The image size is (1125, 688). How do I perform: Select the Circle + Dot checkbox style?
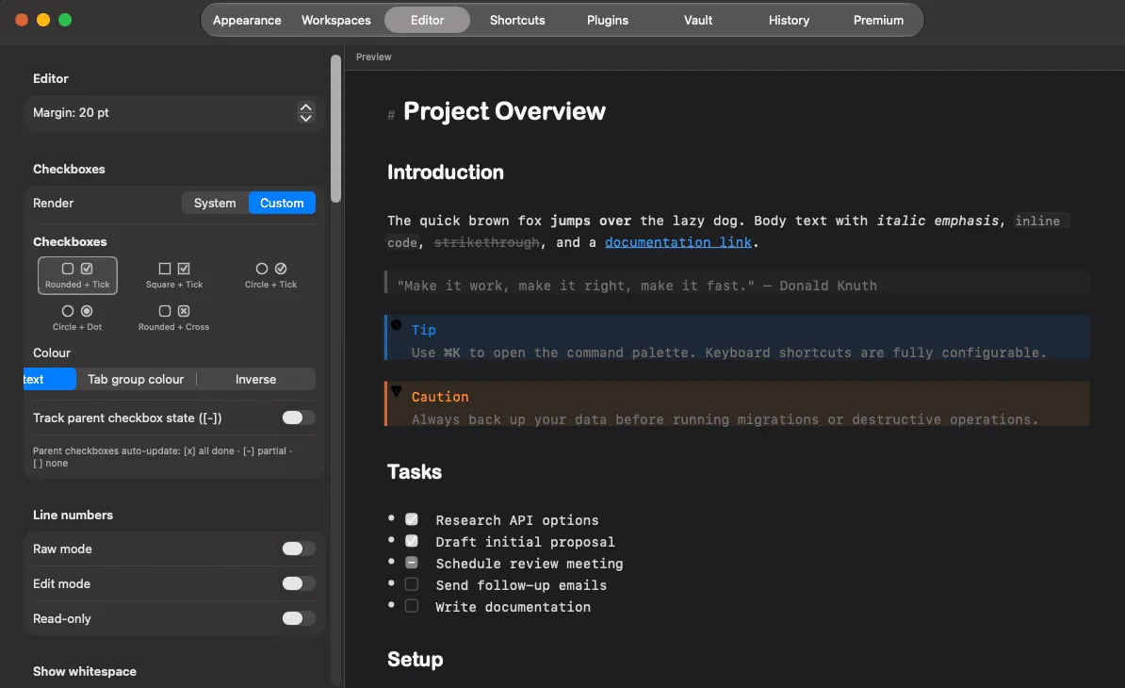[x=77, y=318]
